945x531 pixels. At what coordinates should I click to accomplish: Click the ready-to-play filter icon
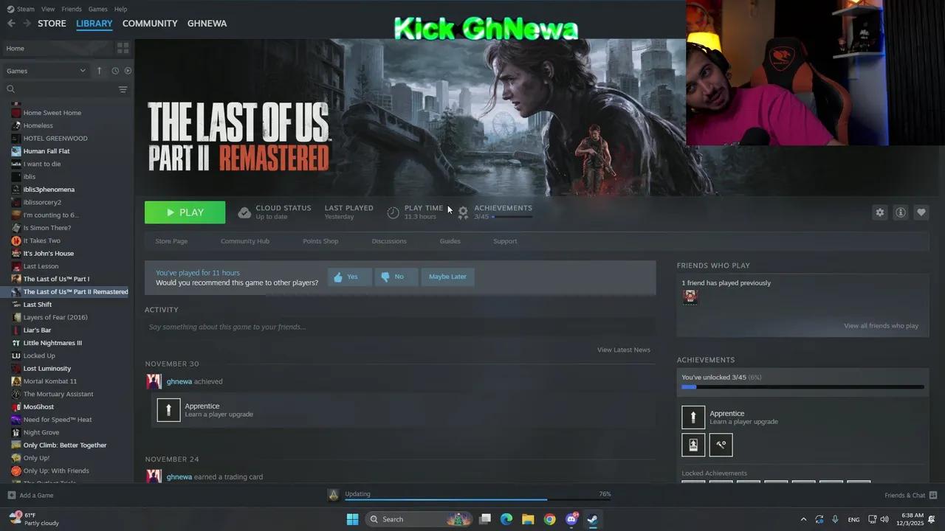pyautogui.click(x=128, y=71)
